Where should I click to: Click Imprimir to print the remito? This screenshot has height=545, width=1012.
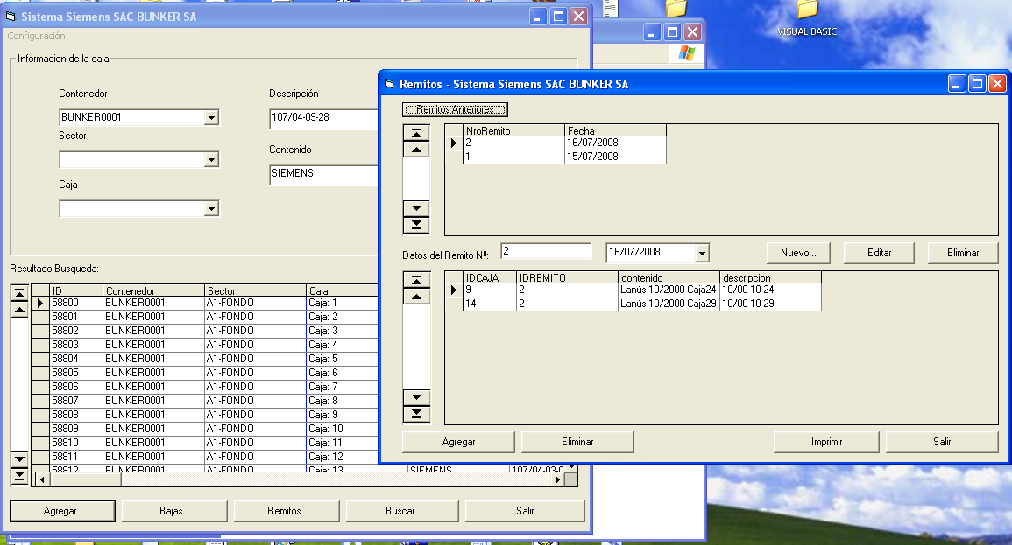click(x=826, y=442)
